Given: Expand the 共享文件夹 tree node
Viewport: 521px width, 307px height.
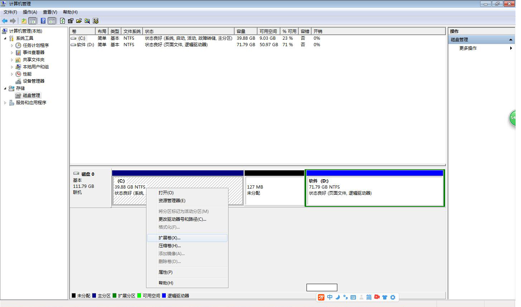Looking at the screenshot, I should (12, 60).
